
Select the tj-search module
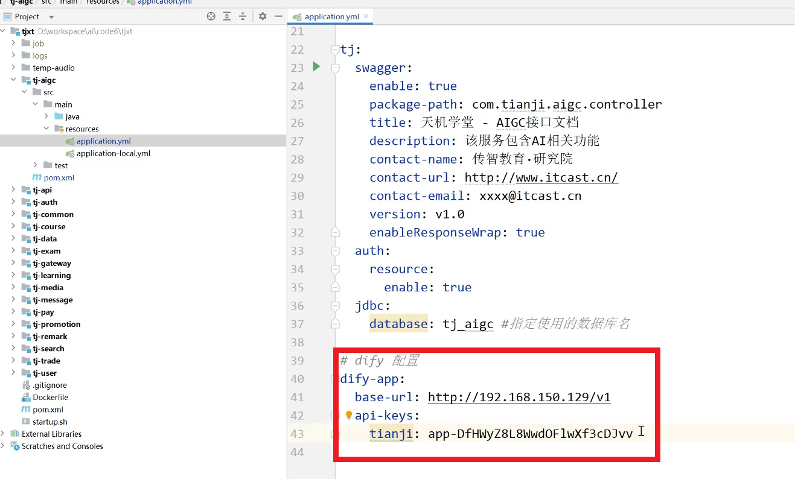[48, 349]
